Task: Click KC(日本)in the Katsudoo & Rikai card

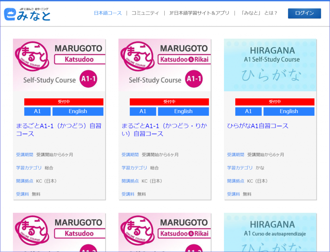Action: pyautogui.click(x=152, y=181)
